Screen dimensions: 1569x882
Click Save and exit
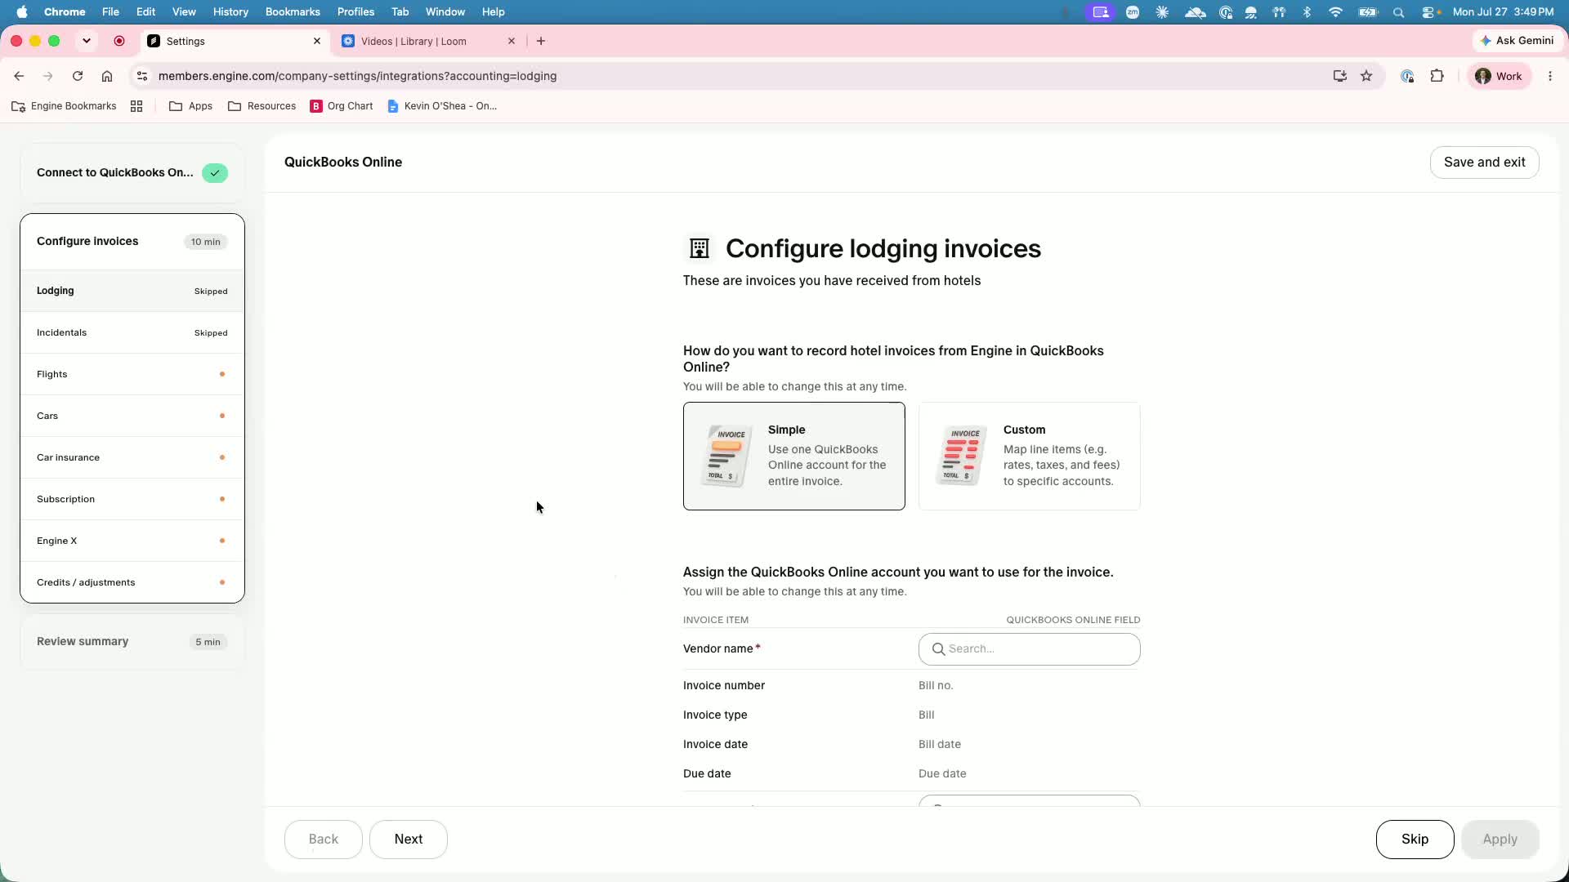[x=1484, y=162]
